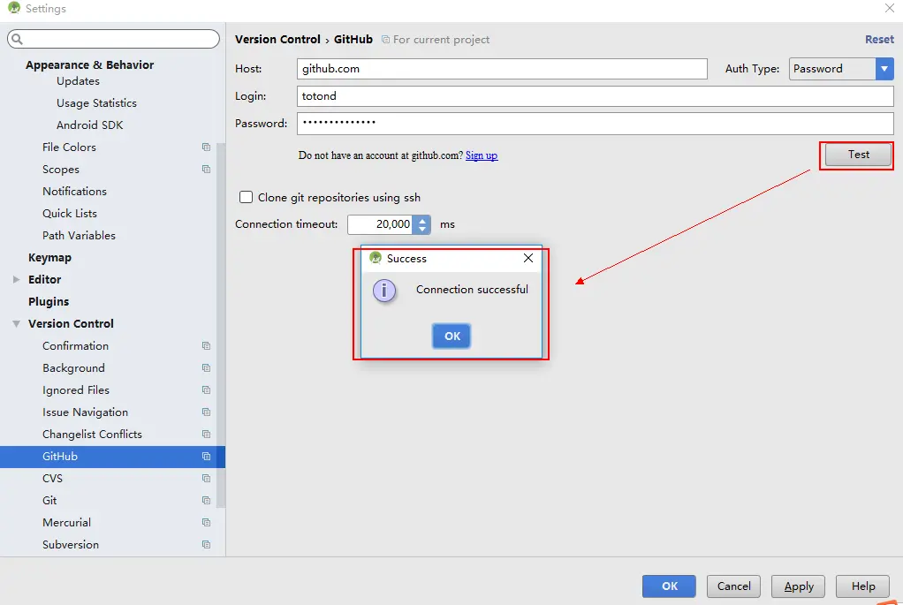The width and height of the screenshot is (903, 605).
Task: Select Issue Navigation under Version Control
Action: pos(85,412)
